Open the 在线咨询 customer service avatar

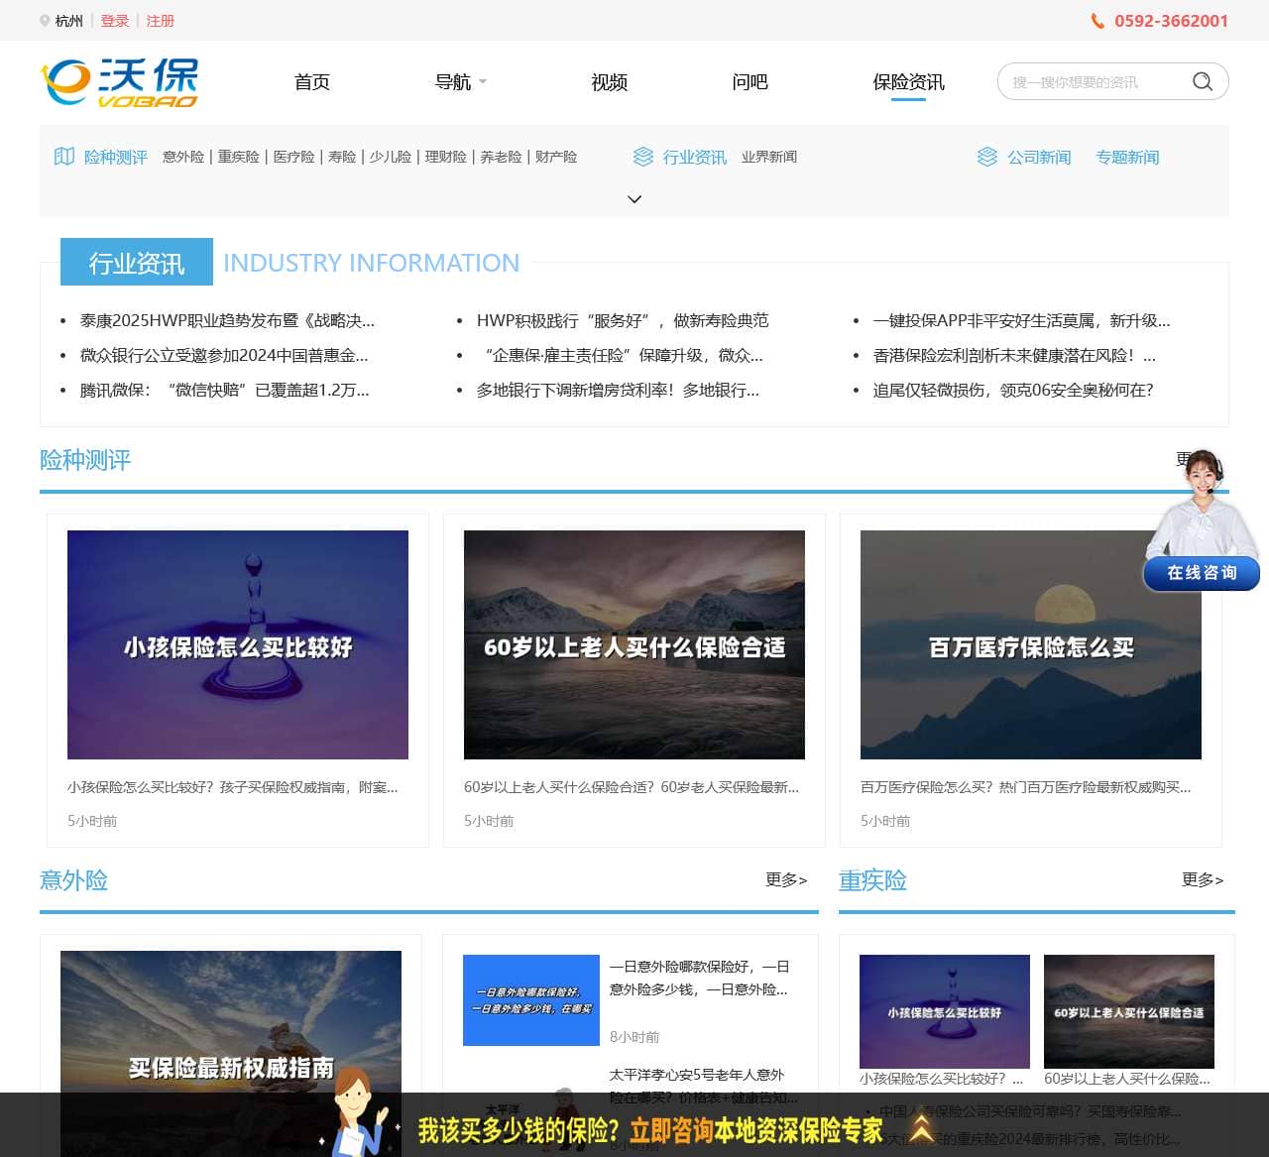point(1201,516)
